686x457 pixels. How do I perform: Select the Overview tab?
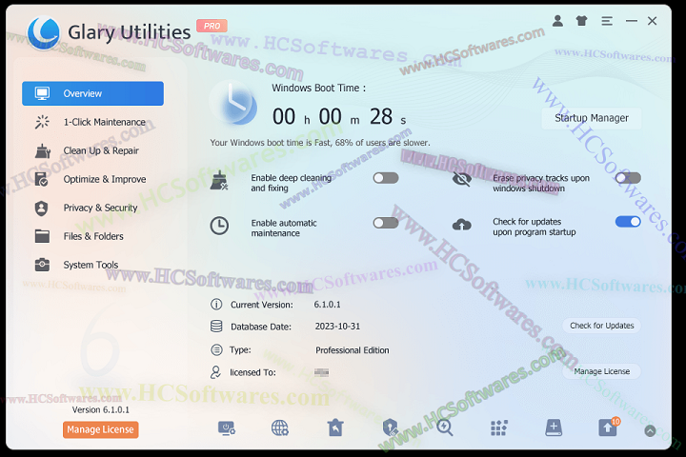pos(92,93)
